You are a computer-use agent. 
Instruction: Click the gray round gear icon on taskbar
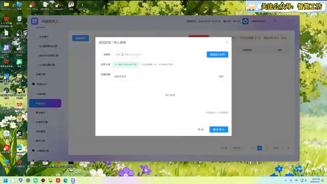click(28, 180)
